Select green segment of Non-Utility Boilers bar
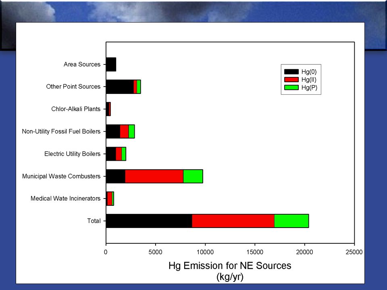 click(131, 131)
